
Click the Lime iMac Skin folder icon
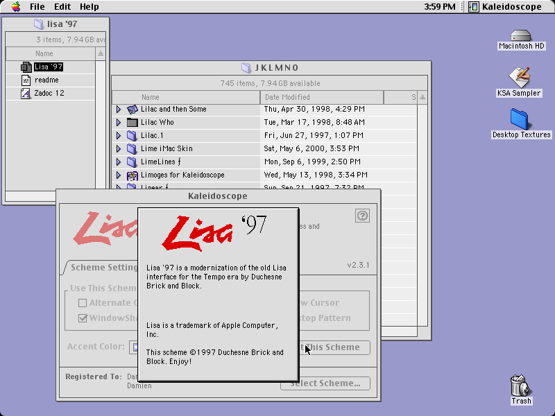(132, 148)
